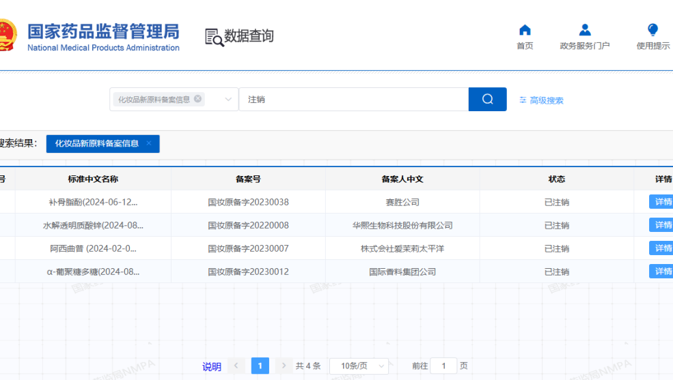Open 高级搜索 advanced search filter
The height and width of the screenshot is (380, 673).
point(541,100)
